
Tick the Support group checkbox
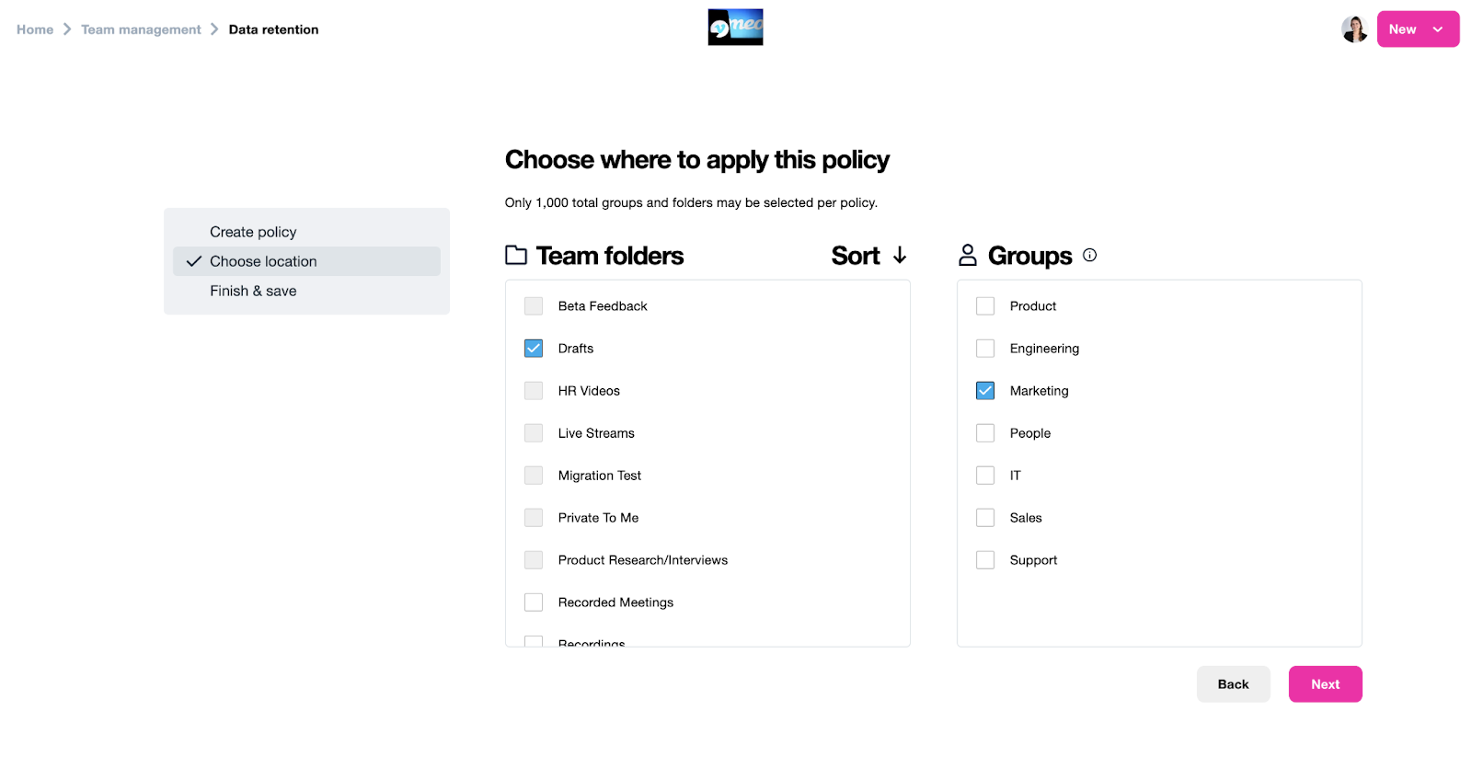pyautogui.click(x=985, y=560)
